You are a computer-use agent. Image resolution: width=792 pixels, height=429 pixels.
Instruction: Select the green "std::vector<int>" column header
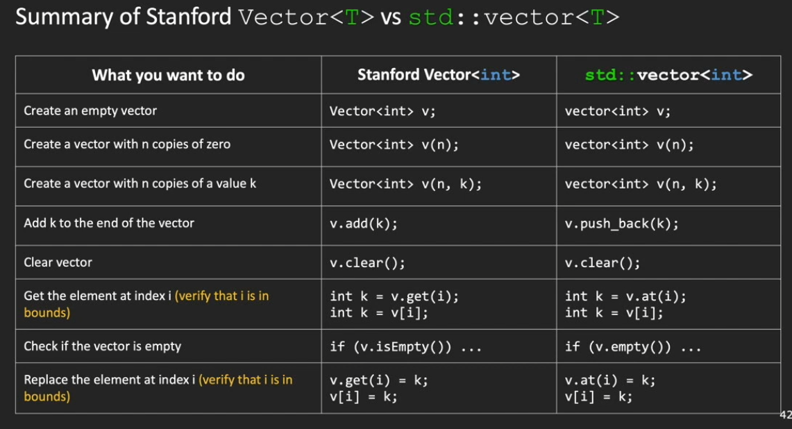tap(668, 75)
